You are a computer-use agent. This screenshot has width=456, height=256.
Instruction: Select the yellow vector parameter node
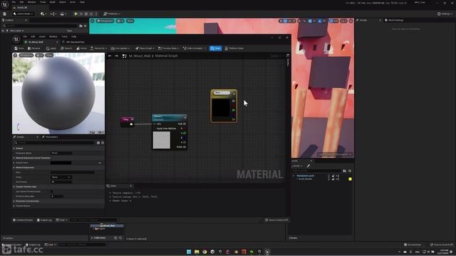click(224, 106)
